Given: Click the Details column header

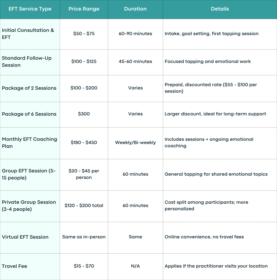Looking at the screenshot, I should click(220, 9).
